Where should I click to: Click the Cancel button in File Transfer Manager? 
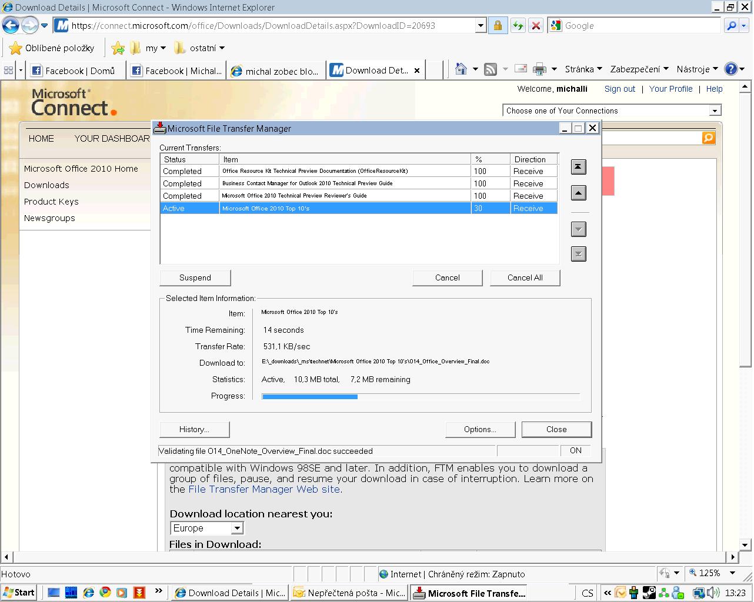pyautogui.click(x=448, y=277)
